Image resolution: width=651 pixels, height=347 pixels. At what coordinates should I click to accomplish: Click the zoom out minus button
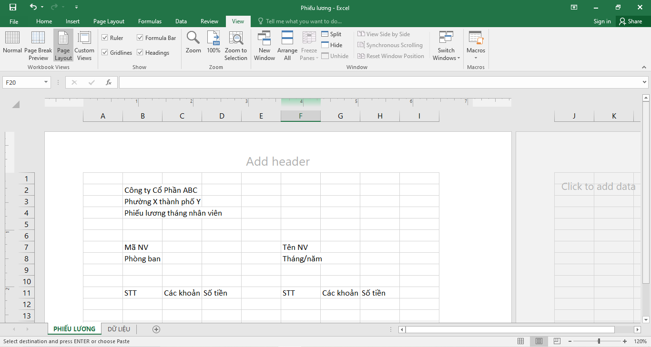point(569,341)
